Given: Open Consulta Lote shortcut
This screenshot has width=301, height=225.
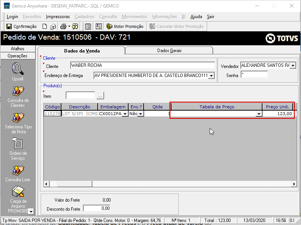Looking at the screenshot, I should pos(18,174).
